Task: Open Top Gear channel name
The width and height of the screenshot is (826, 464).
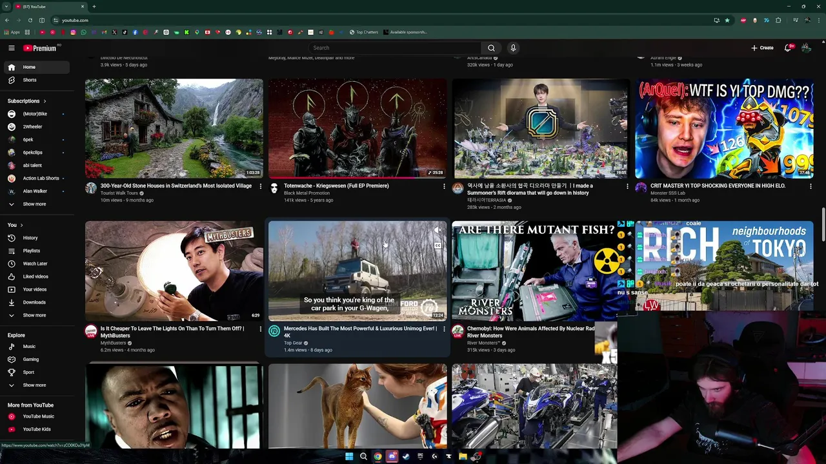Action: 293,343
